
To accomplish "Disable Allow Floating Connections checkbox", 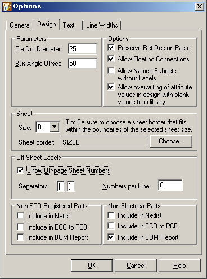I will pos(111,59).
